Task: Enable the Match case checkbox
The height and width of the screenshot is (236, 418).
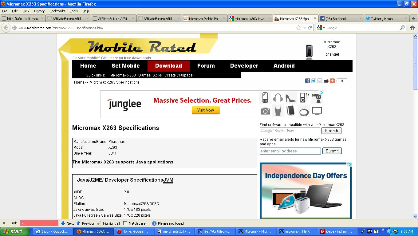Action: click(125, 223)
